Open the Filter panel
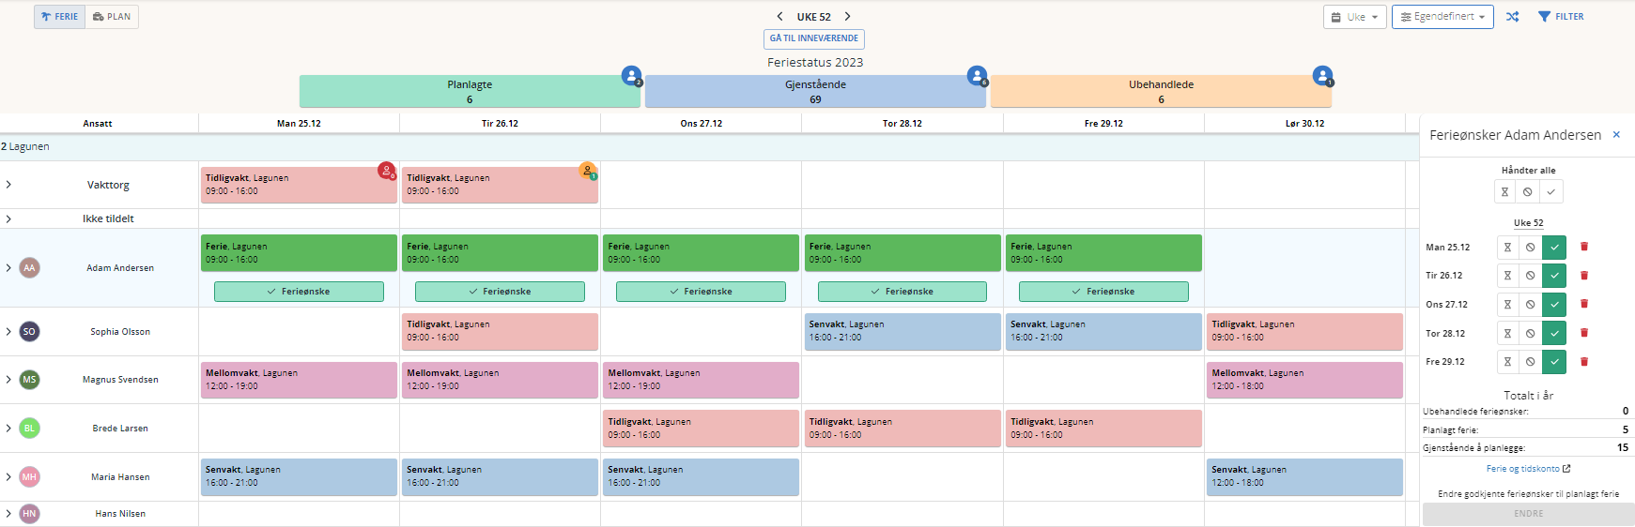Viewport: 1635px width, 527px height. [x=1561, y=17]
